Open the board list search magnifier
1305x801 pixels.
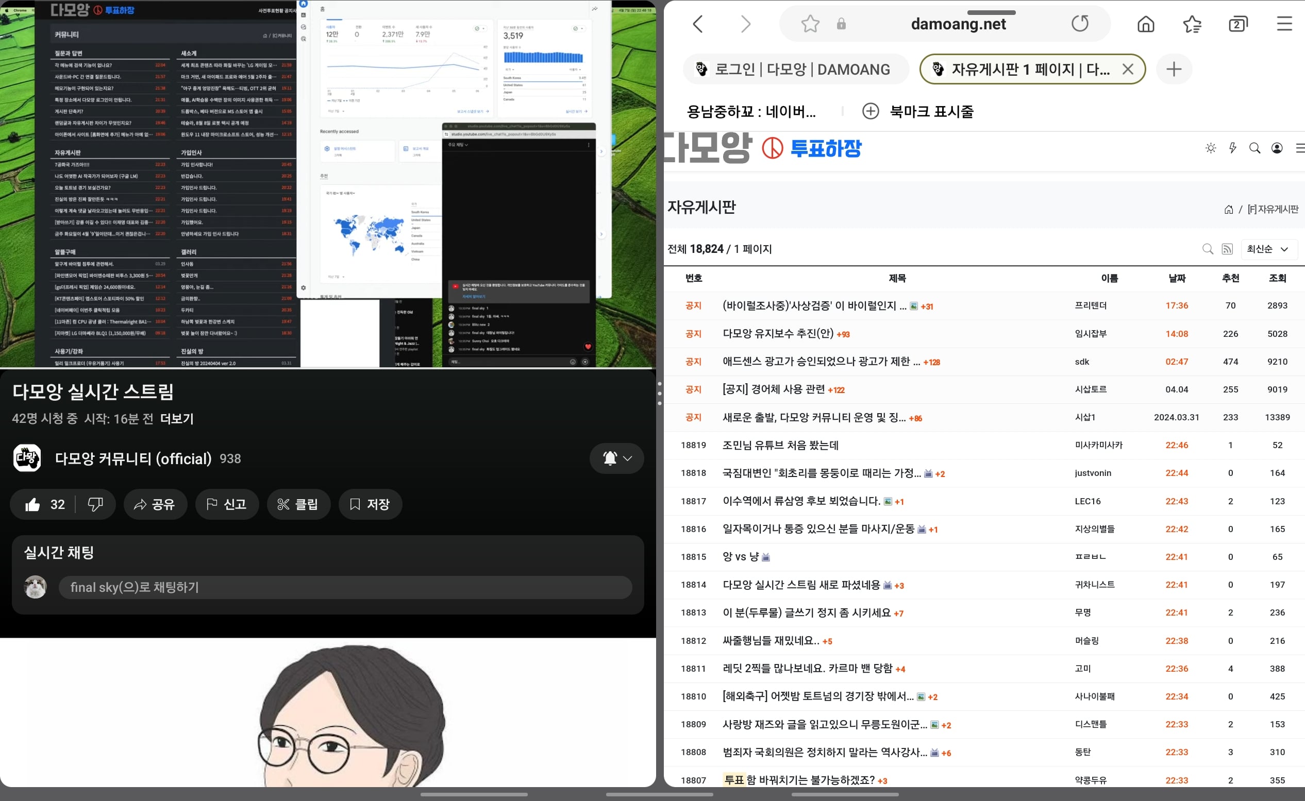click(x=1208, y=249)
